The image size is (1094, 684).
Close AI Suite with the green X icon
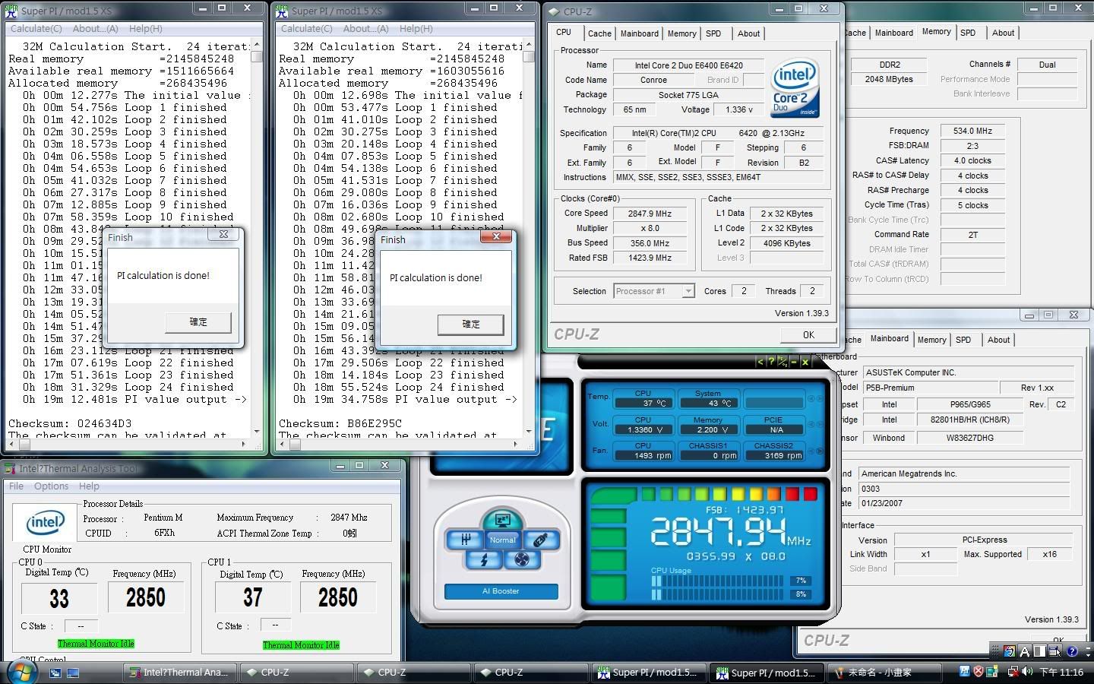click(805, 362)
